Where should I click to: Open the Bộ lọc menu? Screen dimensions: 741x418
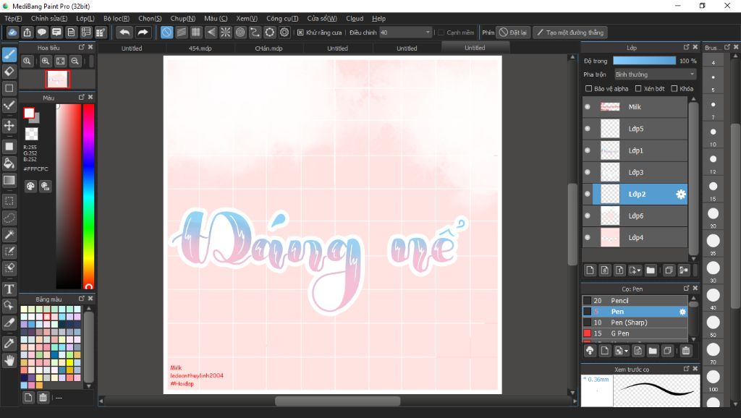coord(117,18)
